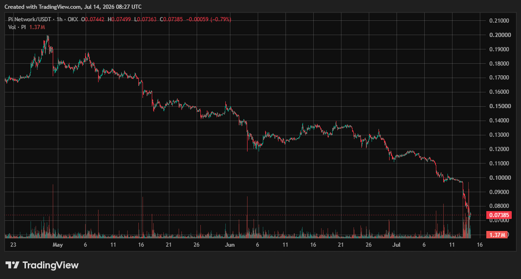The image size is (521, 279).
Task: Click the 0.12000 price axis label
Action: click(x=499, y=149)
